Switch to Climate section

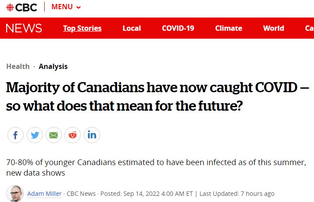pyautogui.click(x=228, y=28)
